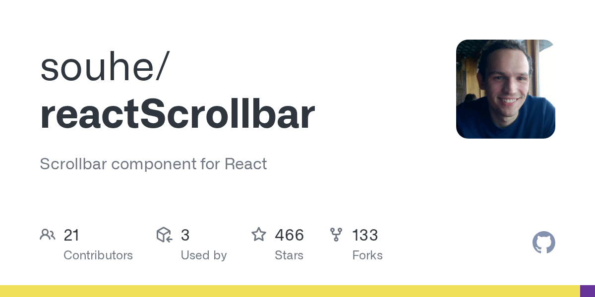The image size is (595, 297).
Task: Click the 133 forks count
Action: pyautogui.click(x=365, y=235)
